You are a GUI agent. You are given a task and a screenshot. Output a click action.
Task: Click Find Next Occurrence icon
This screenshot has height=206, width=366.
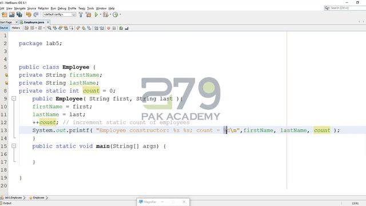point(61,28)
